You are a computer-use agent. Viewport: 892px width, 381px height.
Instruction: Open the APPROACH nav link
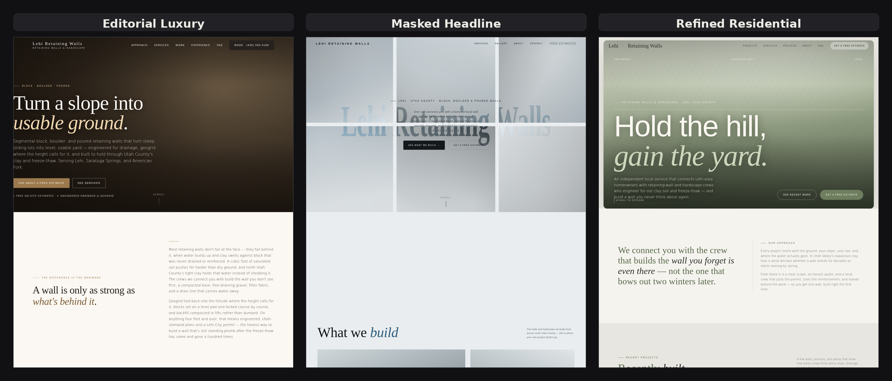(139, 45)
